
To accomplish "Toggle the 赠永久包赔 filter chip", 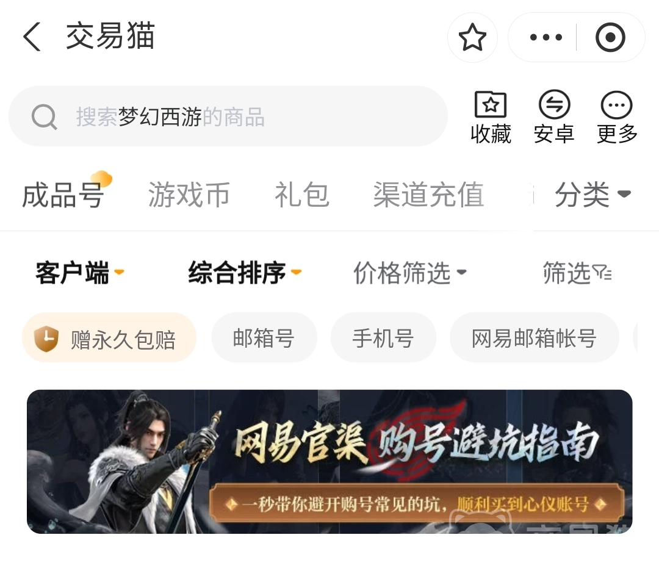I will coord(109,337).
